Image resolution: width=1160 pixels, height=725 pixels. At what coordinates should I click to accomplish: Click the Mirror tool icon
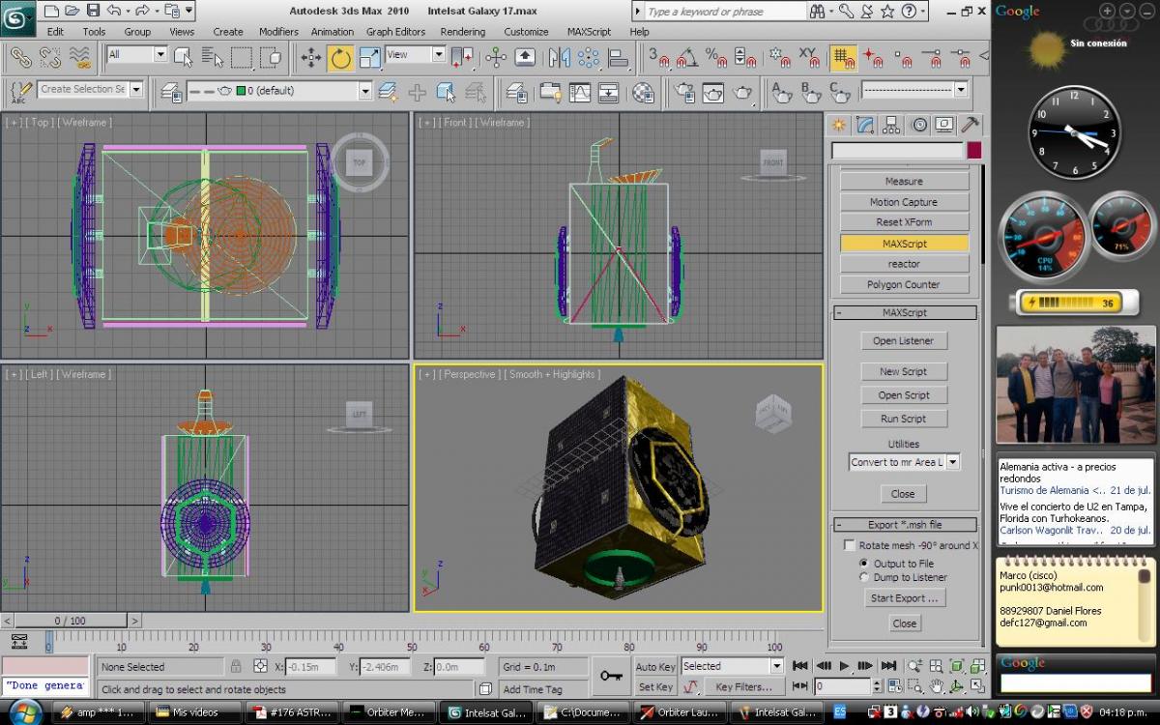point(560,58)
